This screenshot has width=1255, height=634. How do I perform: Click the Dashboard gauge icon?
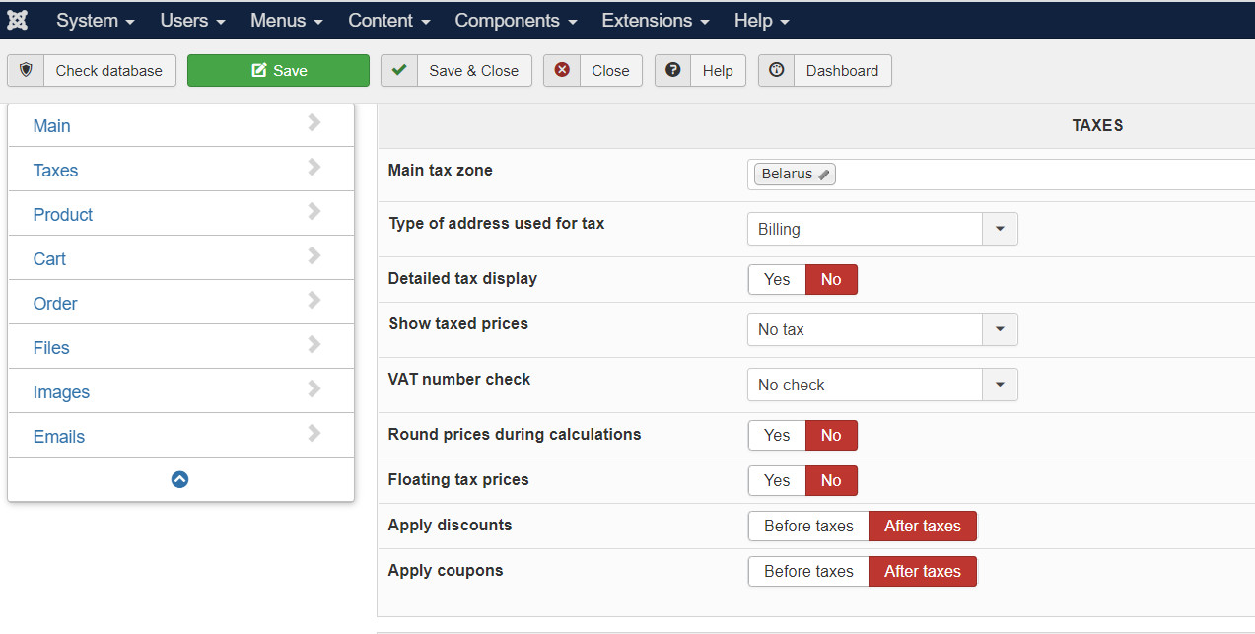point(777,70)
